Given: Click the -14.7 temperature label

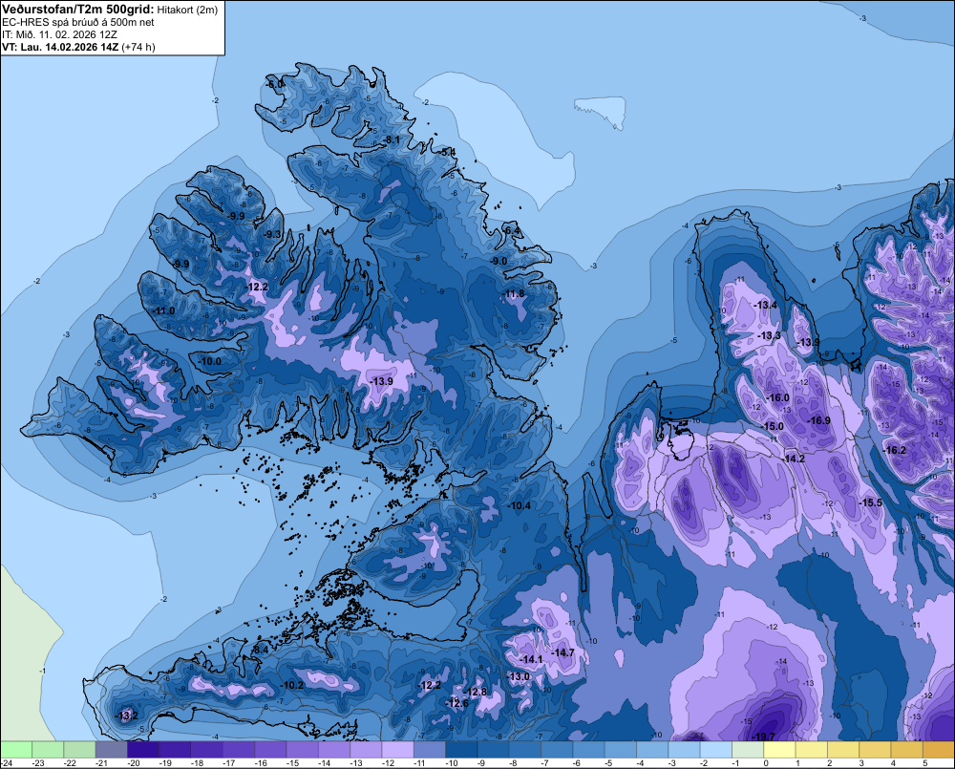Looking at the screenshot, I should (x=562, y=652).
